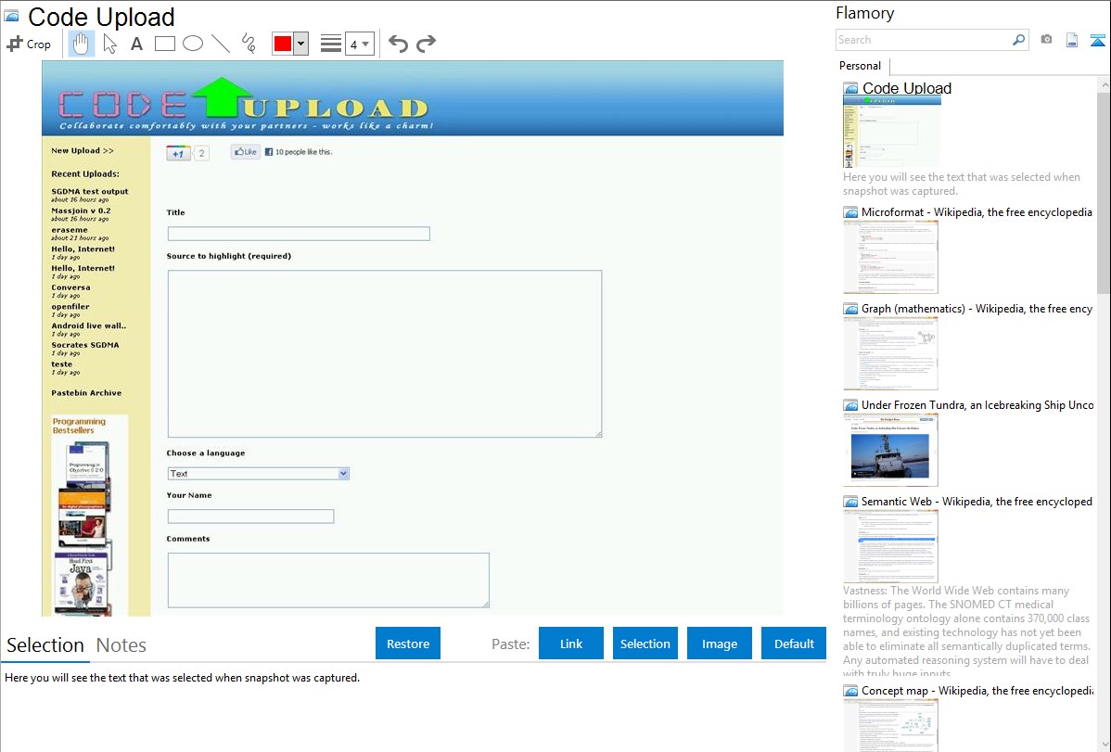Screen dimensions: 1111x752
Task: Click the Code Upload banner logo
Action: [x=243, y=104]
